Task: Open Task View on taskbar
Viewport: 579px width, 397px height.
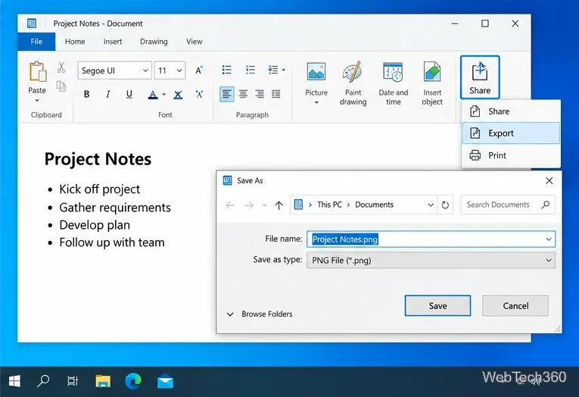Action: 73,381
